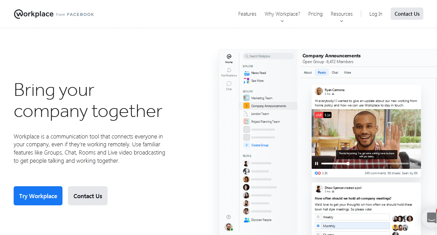Viewport: 437px width, 235px height.
Task: Click the Discover People icon
Action: [246, 220]
